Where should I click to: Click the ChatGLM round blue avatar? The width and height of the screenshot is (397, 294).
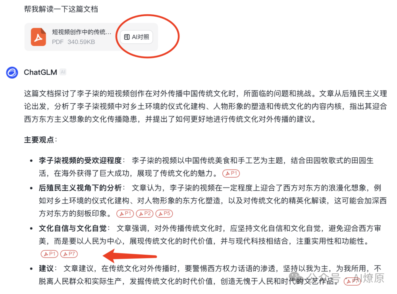click(x=12, y=73)
